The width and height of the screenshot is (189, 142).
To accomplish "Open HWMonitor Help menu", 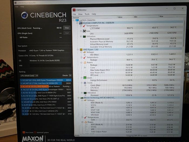I will click(94, 14).
